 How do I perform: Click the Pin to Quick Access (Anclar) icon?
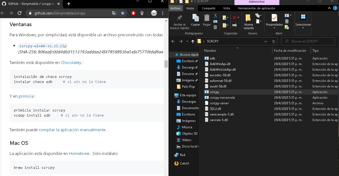179,18
